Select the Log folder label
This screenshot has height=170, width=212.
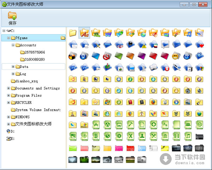pyautogui.click(x=23, y=74)
